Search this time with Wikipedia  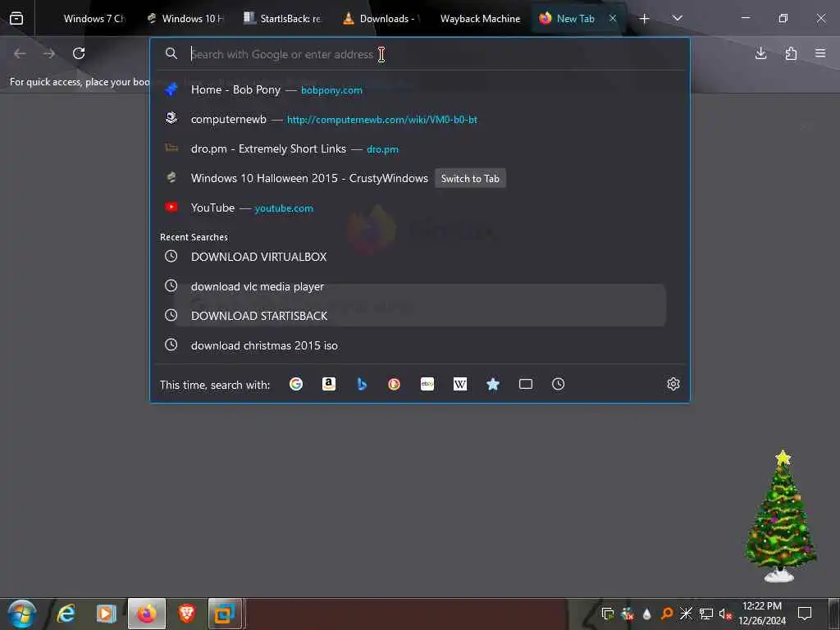[x=460, y=384]
